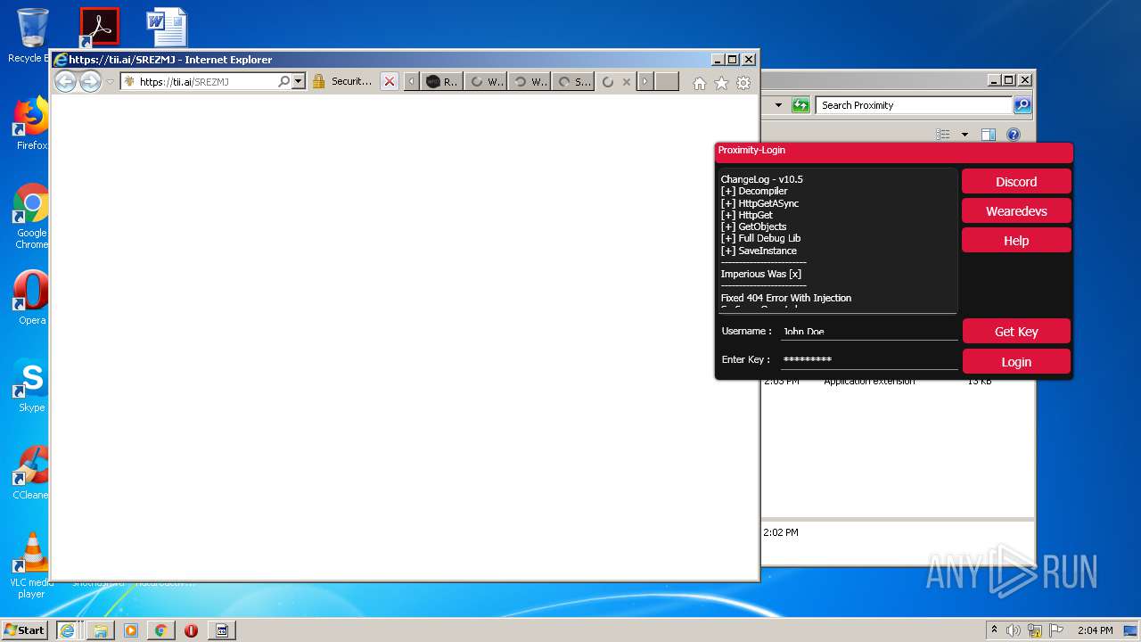Open Recycle Bin desktop icon
This screenshot has height=642, width=1141.
(32, 36)
